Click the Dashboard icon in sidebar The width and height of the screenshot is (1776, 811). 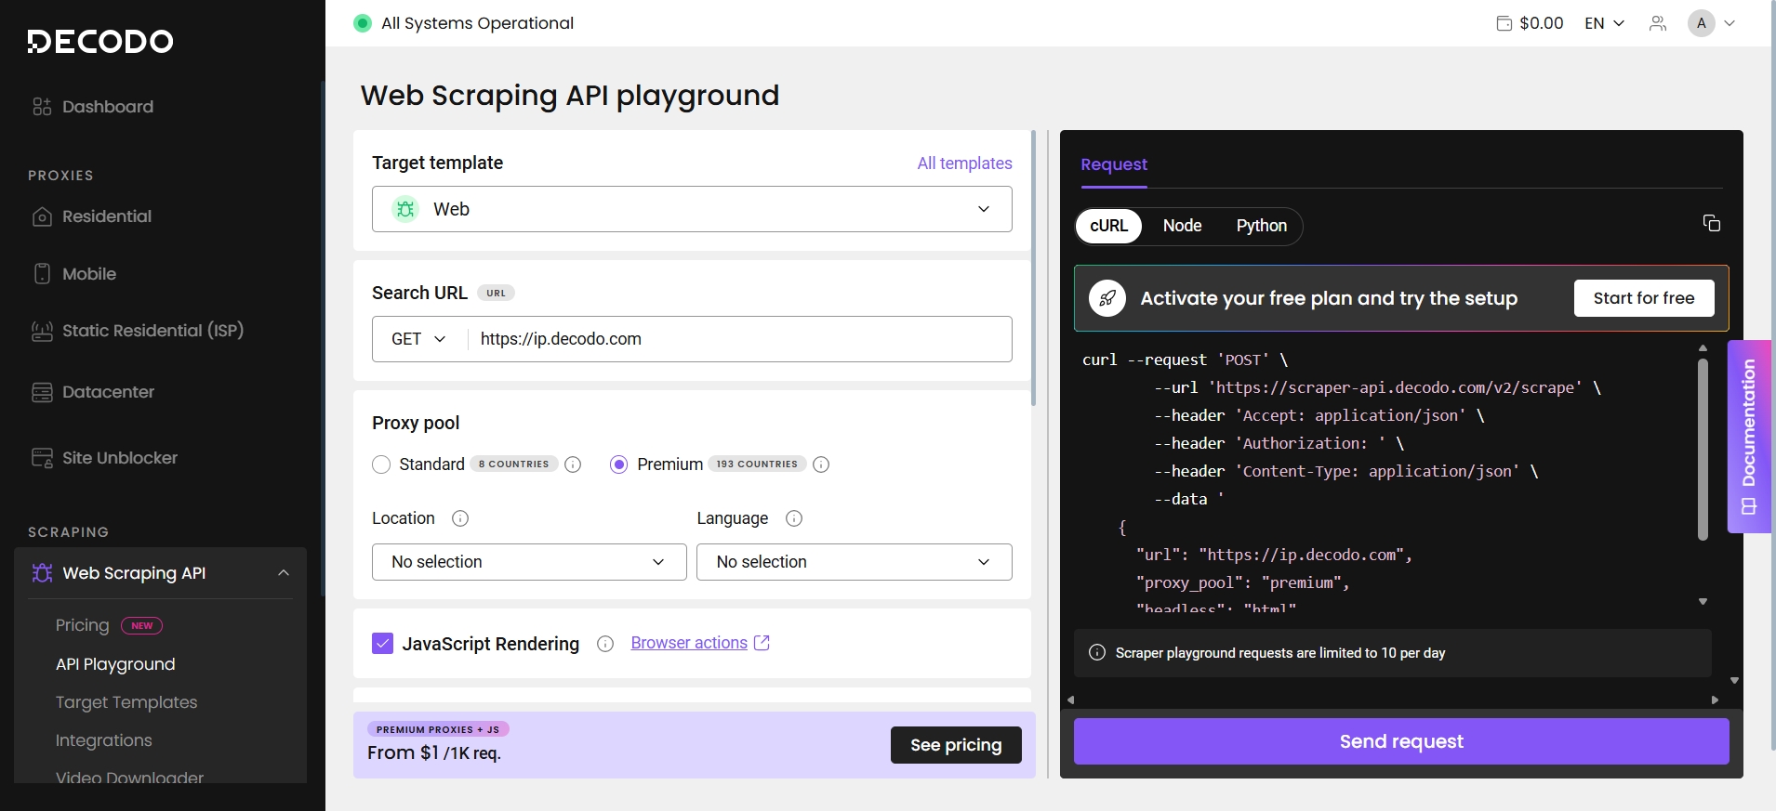42,107
